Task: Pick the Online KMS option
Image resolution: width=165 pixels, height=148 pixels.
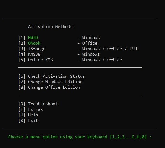Action: click(x=40, y=60)
